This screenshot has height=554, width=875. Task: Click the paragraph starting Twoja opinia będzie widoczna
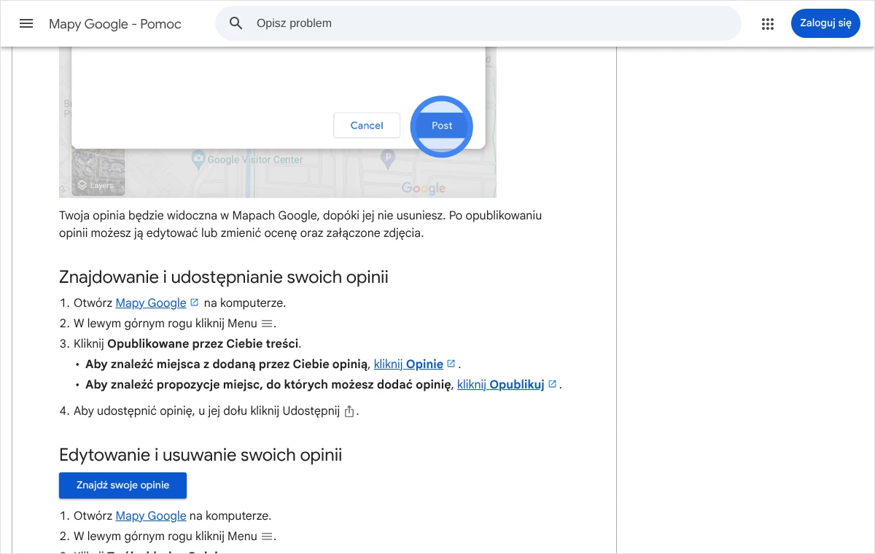[x=300, y=225]
